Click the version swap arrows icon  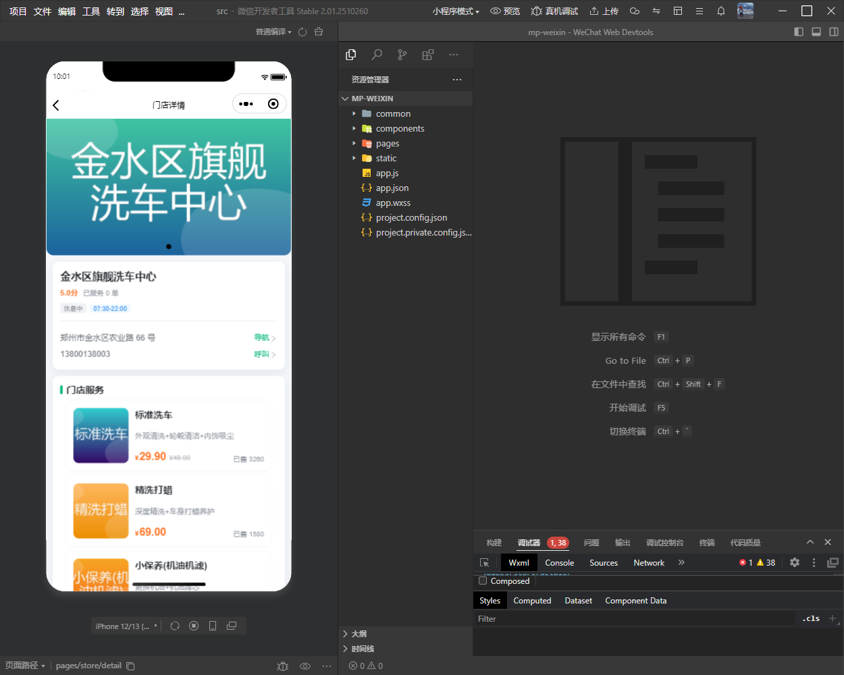(x=656, y=11)
